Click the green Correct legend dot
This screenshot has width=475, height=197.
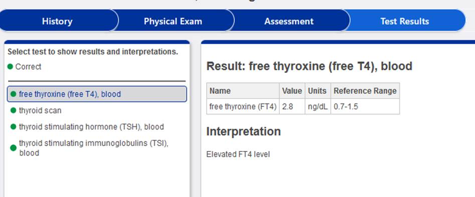click(x=11, y=66)
